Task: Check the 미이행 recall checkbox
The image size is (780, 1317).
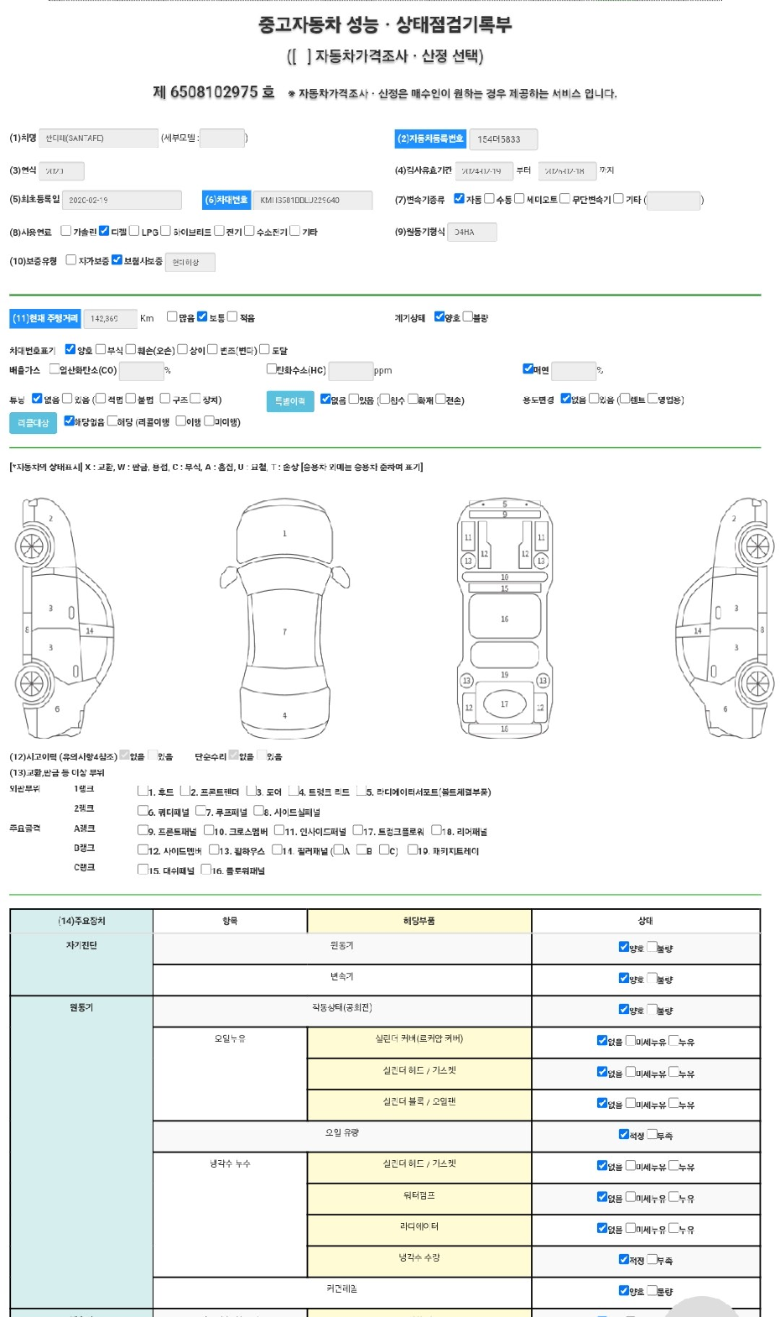Action: (210, 421)
